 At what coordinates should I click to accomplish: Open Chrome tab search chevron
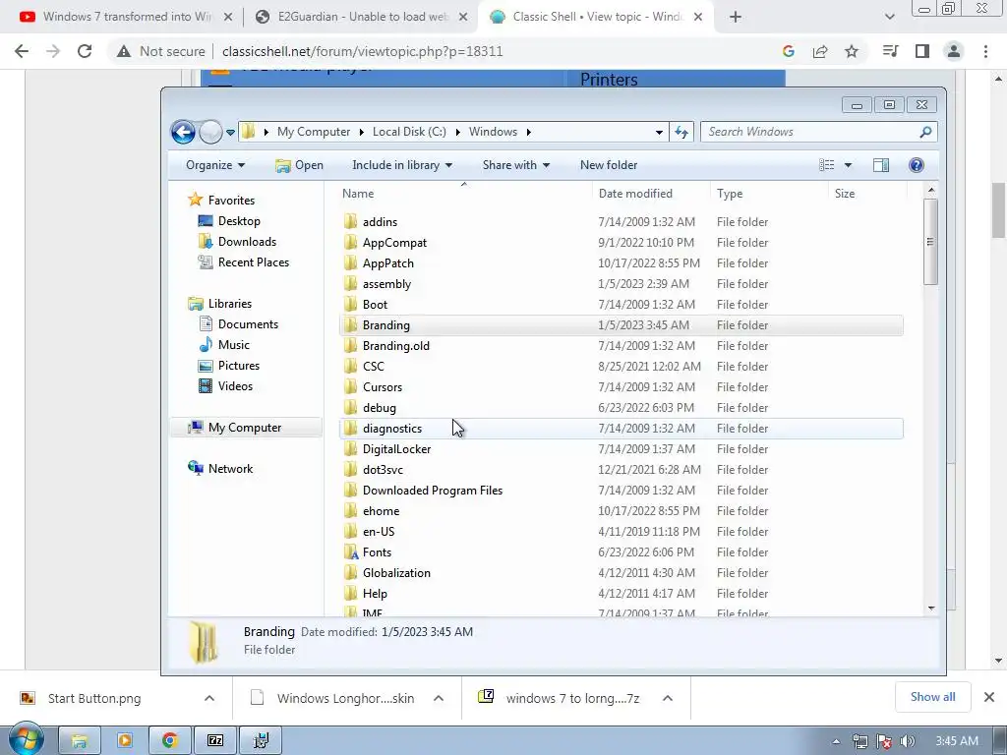click(x=889, y=17)
